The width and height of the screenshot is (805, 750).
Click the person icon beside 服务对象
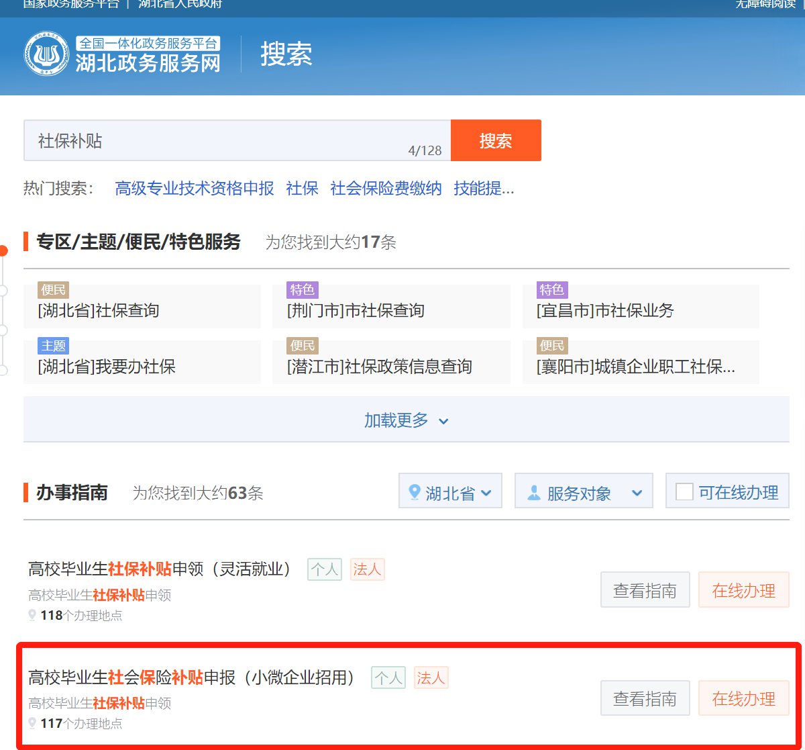(x=534, y=493)
